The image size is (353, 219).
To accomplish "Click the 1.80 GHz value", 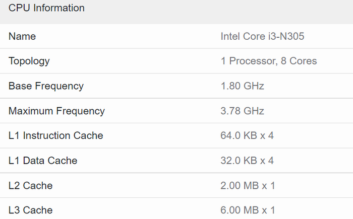I will (243, 86).
